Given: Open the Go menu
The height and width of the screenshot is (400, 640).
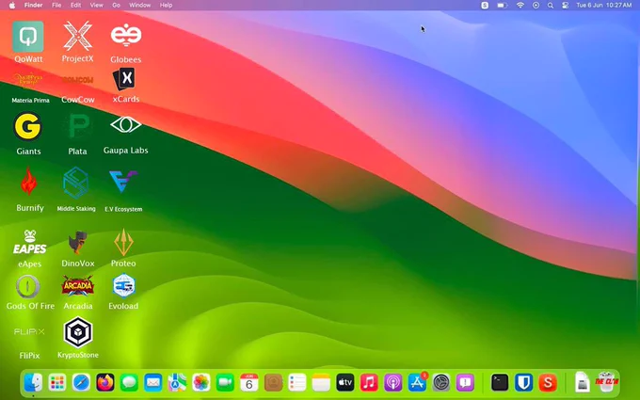Looking at the screenshot, I should (117, 5).
